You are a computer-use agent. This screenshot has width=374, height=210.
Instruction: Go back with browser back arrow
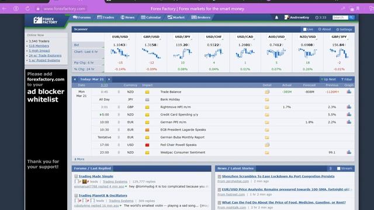[4, 9]
